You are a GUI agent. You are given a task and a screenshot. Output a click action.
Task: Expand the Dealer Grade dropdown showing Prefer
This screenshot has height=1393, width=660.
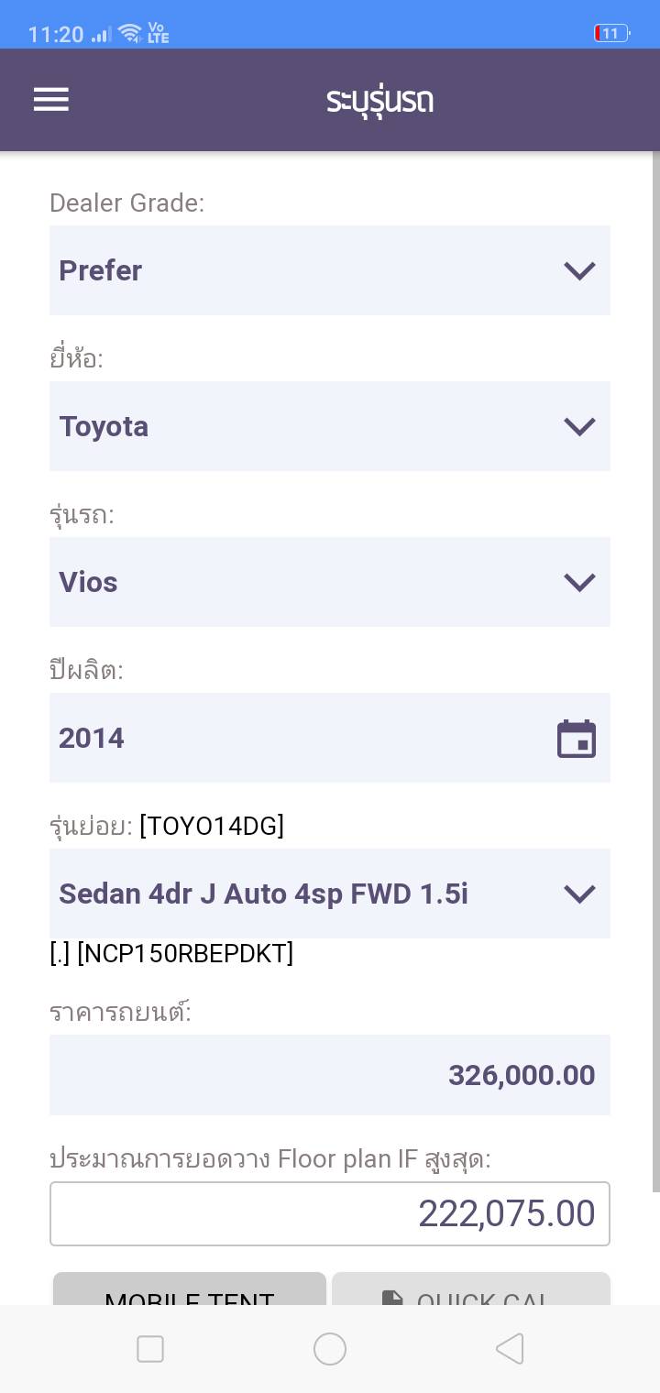(x=330, y=270)
